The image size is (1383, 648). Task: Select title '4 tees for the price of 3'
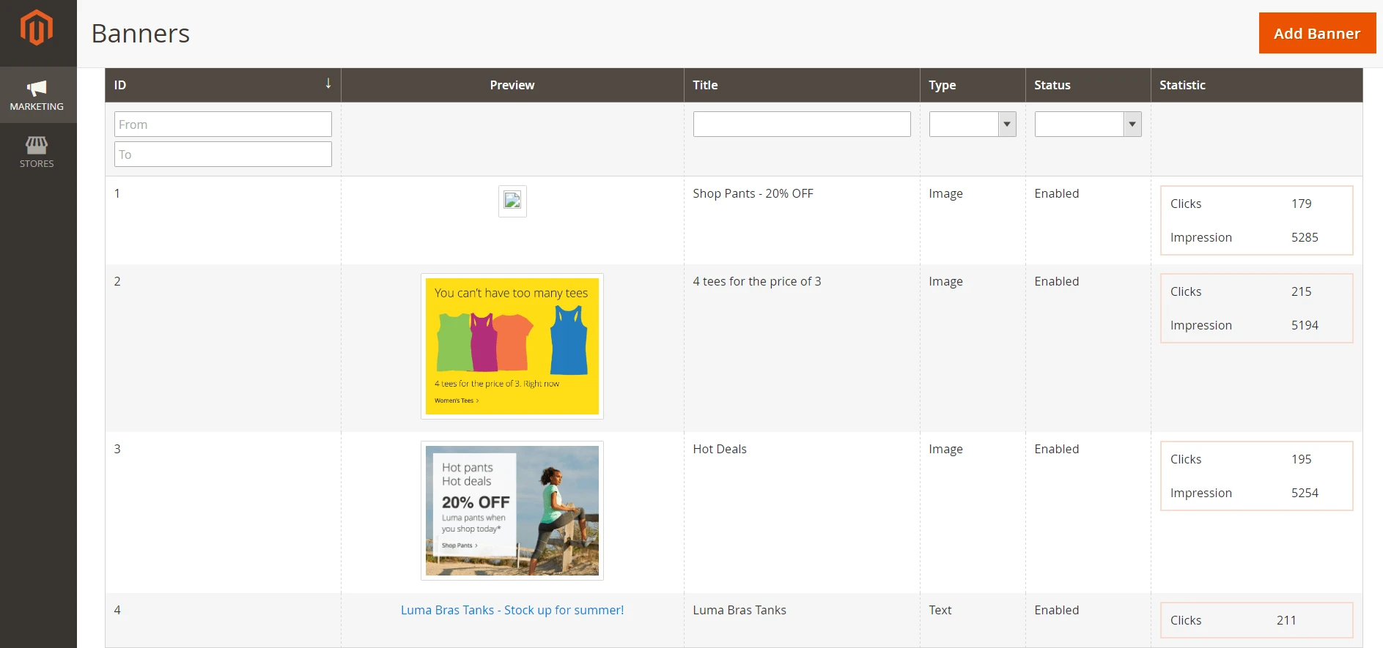click(x=756, y=281)
